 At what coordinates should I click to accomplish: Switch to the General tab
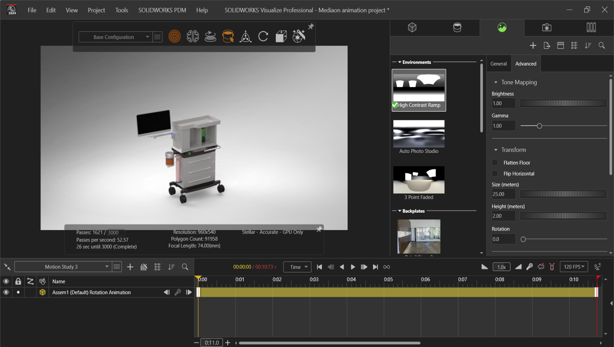(498, 64)
